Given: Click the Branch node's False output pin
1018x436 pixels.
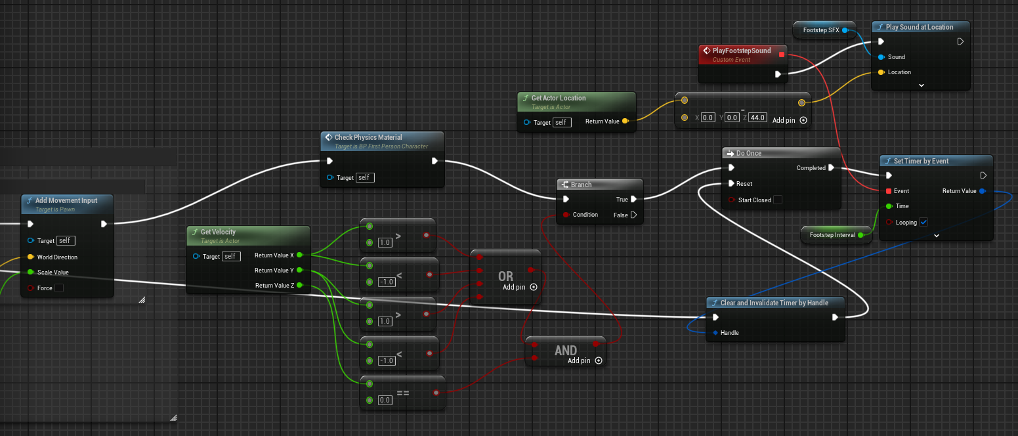Looking at the screenshot, I should [633, 215].
